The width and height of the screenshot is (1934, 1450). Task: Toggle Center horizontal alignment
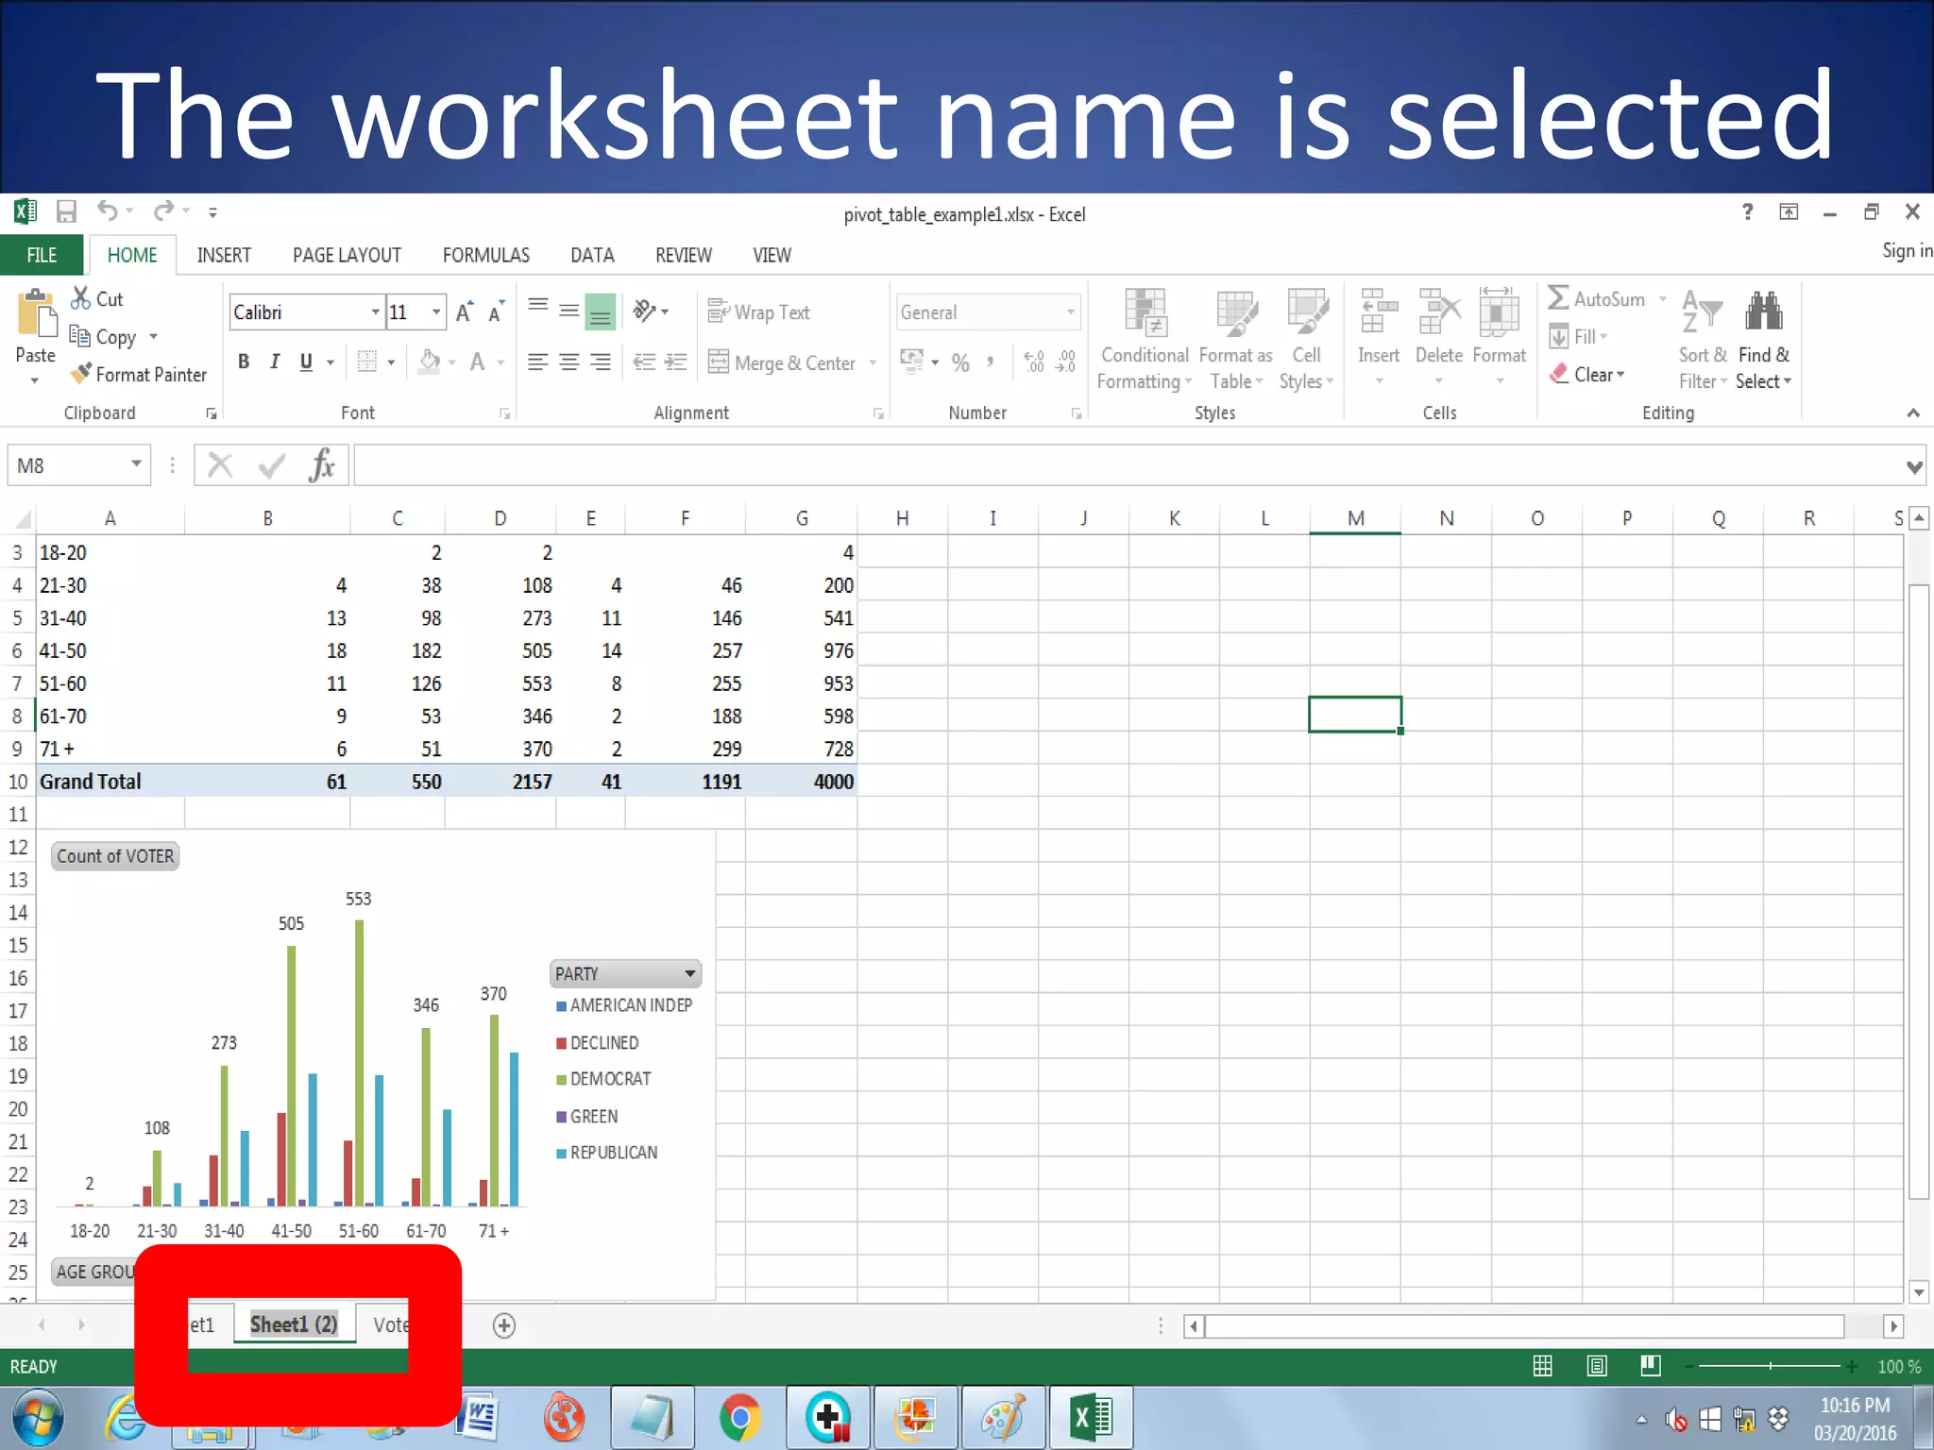569,362
